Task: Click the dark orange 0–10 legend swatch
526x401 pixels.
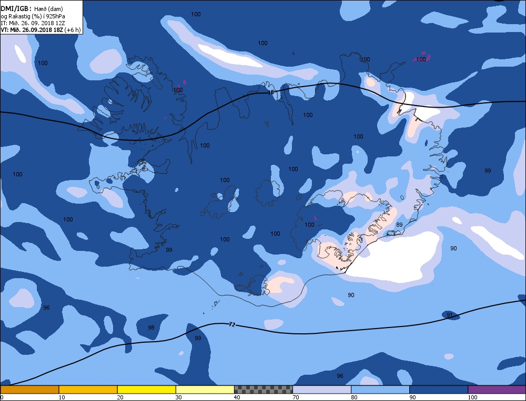Action: point(29,389)
